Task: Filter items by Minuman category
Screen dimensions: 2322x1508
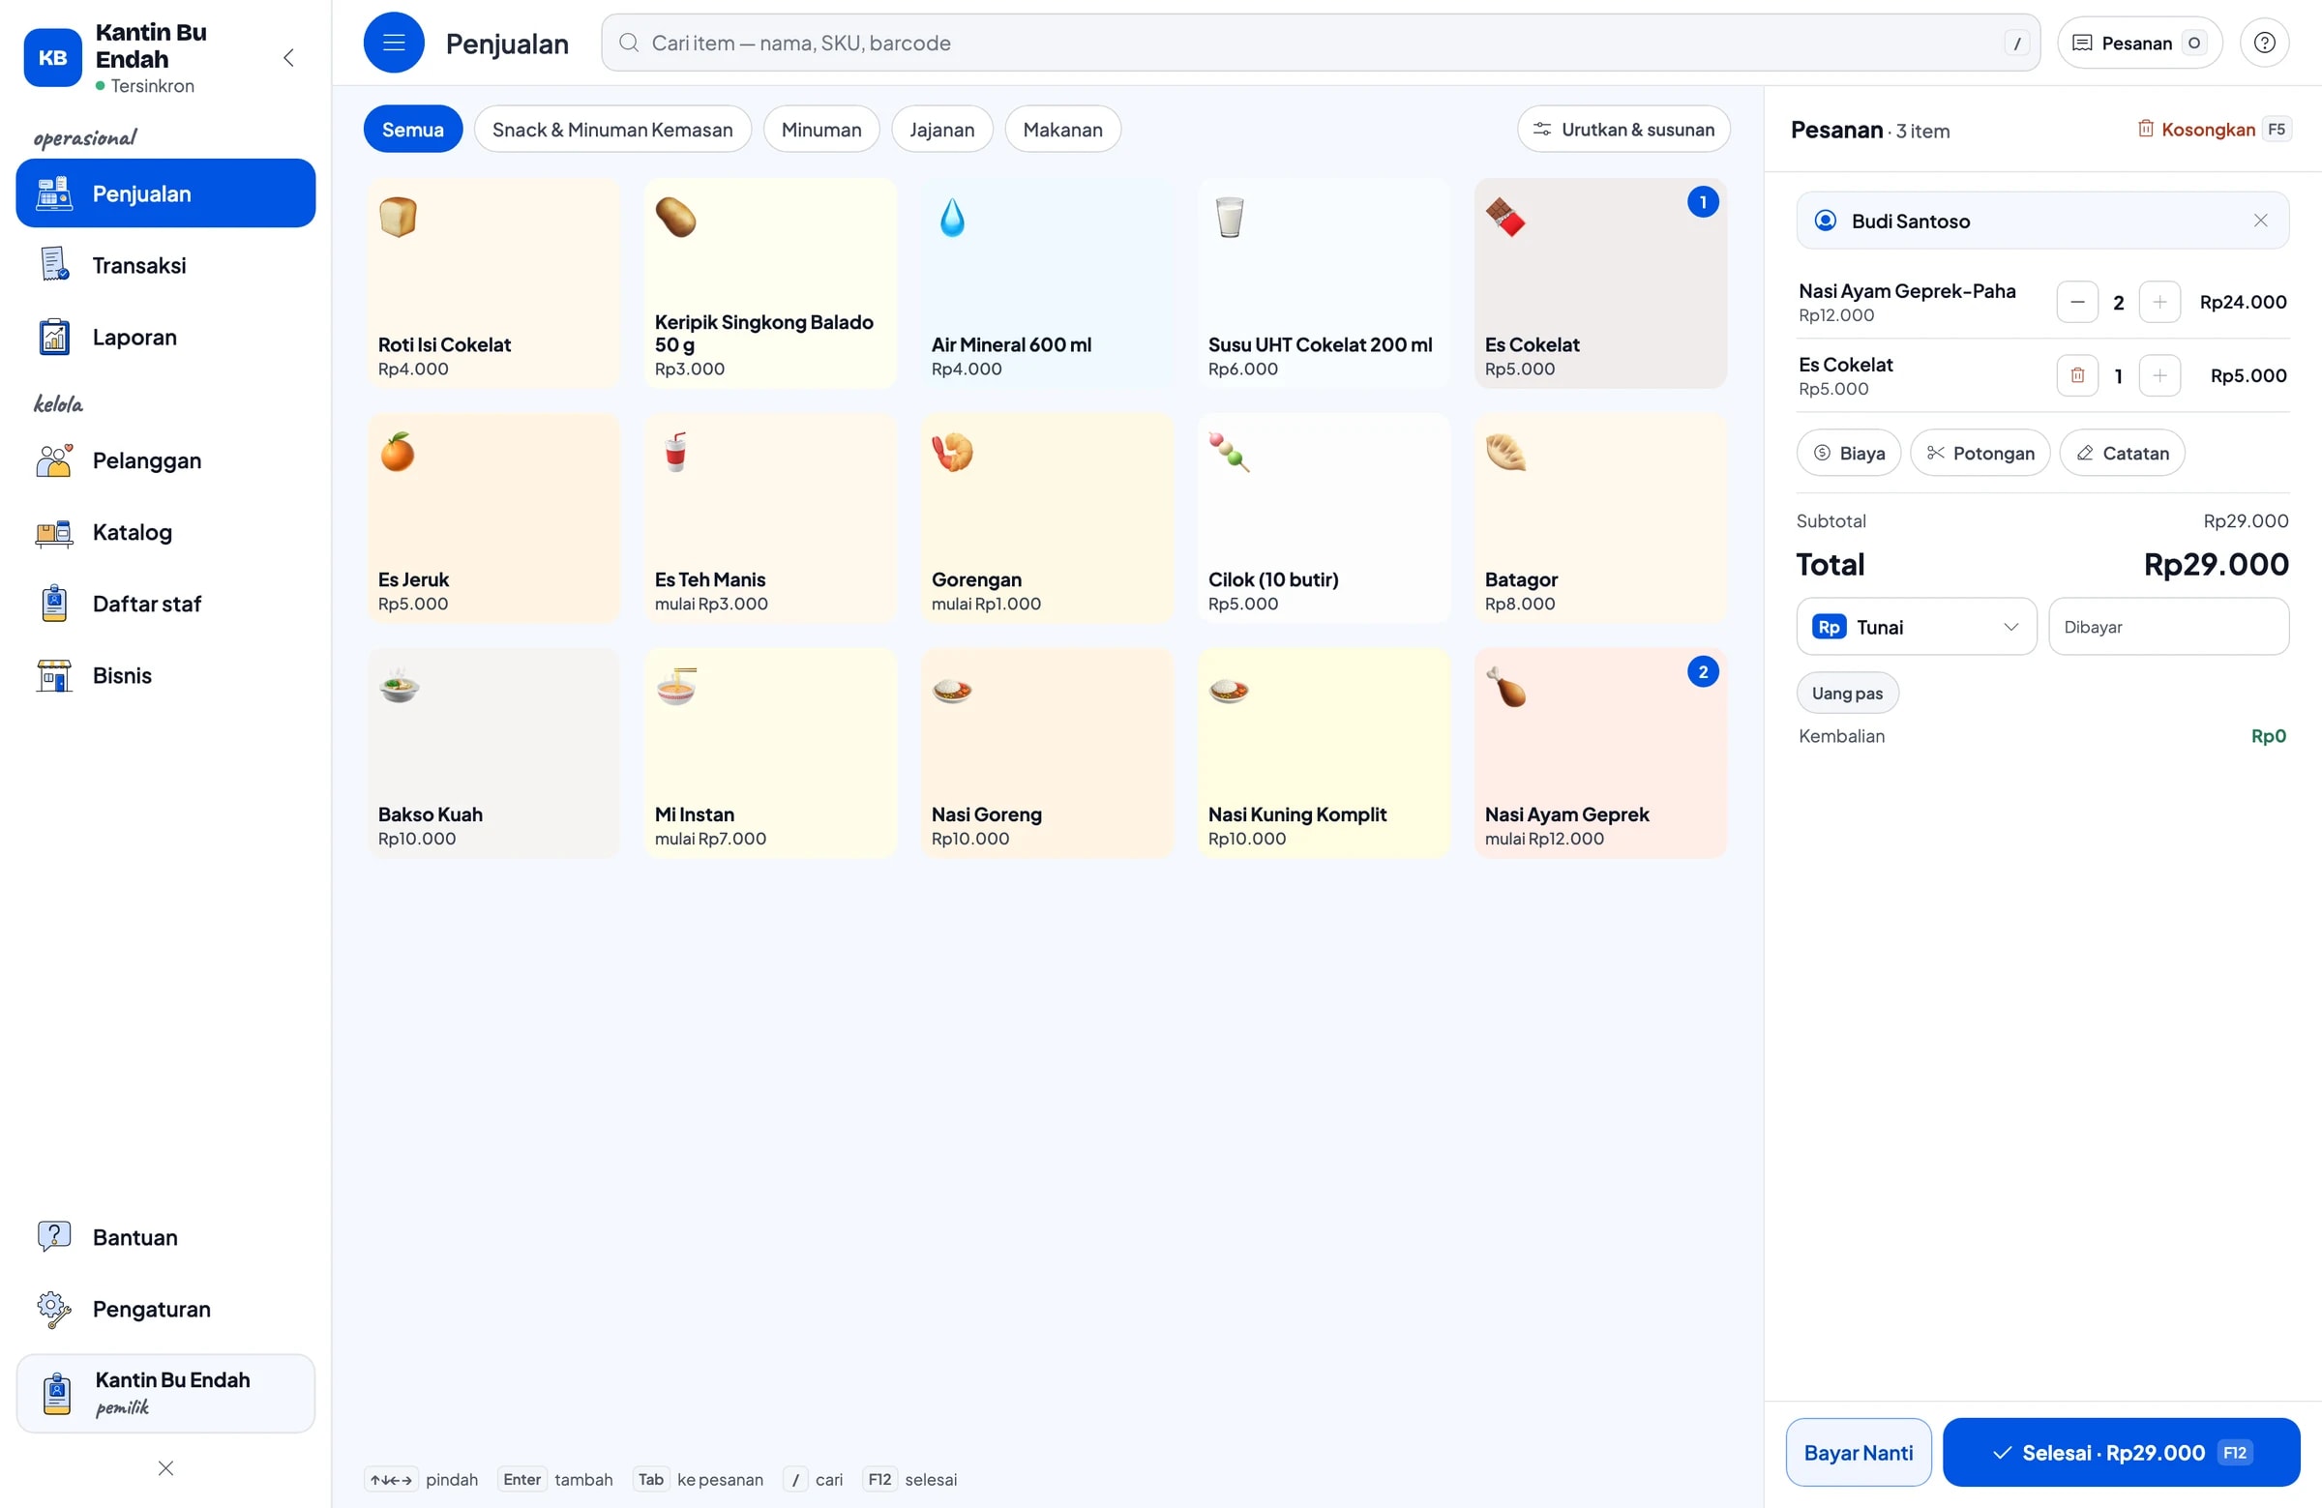Action: coord(820,130)
